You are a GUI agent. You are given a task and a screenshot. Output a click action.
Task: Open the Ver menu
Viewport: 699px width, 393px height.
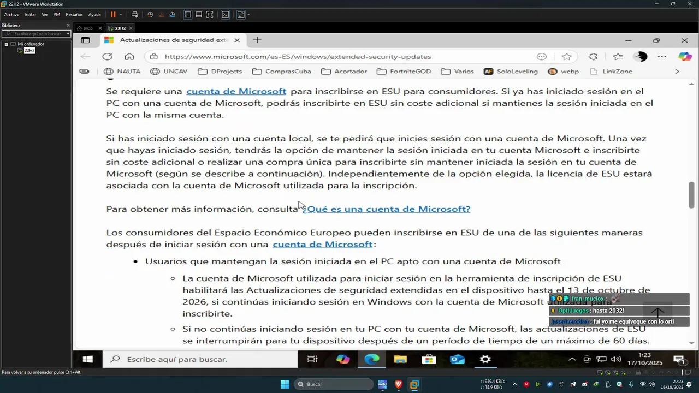pos(45,15)
